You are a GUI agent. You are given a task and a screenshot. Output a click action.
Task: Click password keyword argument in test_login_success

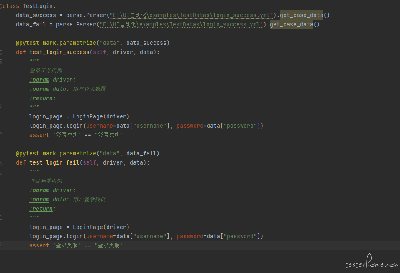point(190,126)
